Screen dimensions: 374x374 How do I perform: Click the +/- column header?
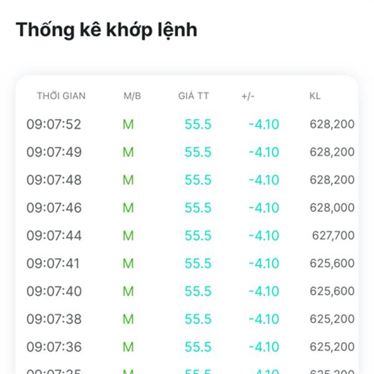pos(248,96)
